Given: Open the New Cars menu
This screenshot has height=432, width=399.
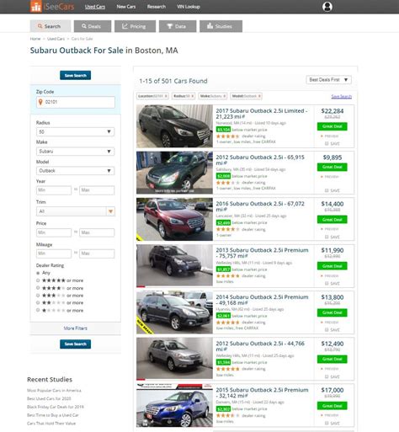Looking at the screenshot, I should [x=126, y=7].
